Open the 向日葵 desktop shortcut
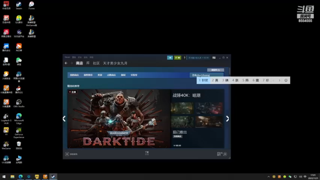Viewport: 320px width, 180px height. coord(19,48)
